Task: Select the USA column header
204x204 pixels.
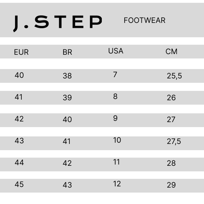Action: click(116, 51)
